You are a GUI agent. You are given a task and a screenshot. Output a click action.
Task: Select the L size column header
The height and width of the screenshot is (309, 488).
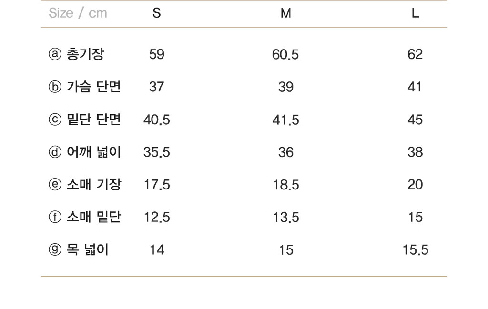tap(415, 13)
